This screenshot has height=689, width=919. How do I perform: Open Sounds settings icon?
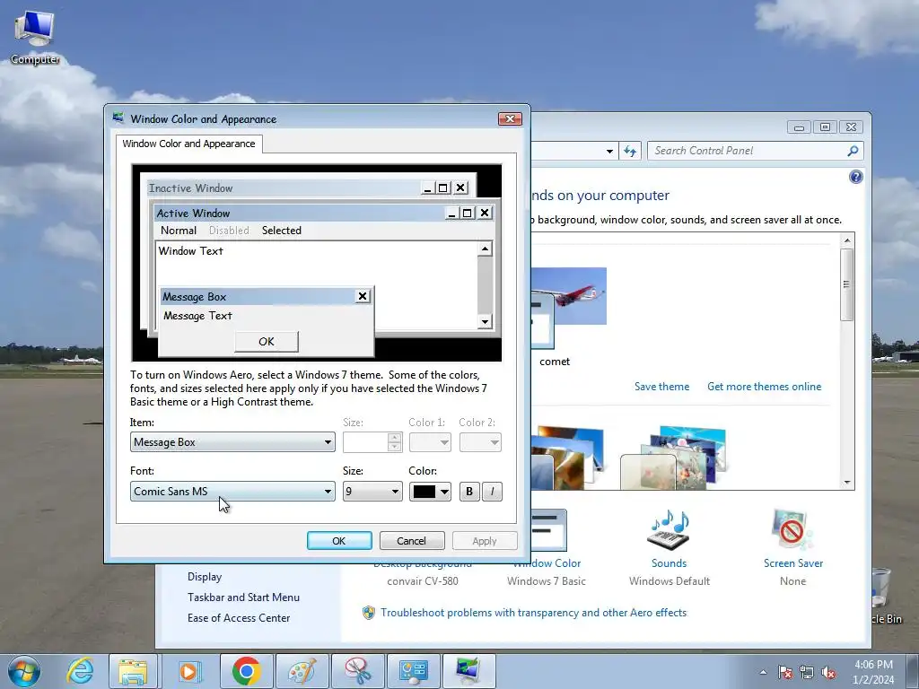669,530
